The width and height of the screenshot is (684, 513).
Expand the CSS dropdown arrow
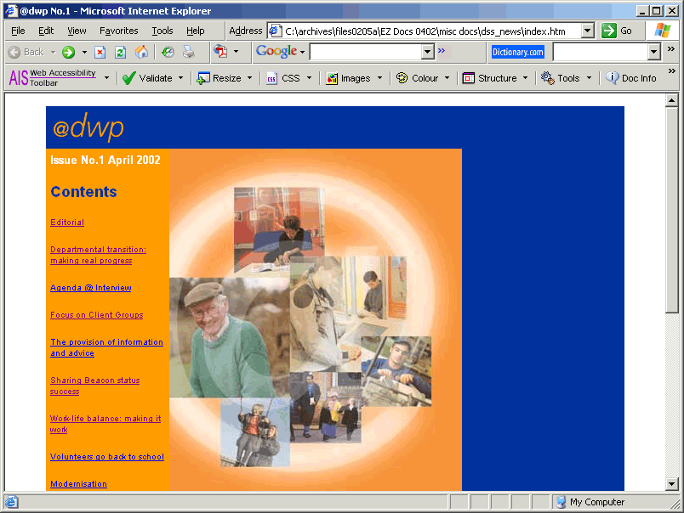click(310, 78)
